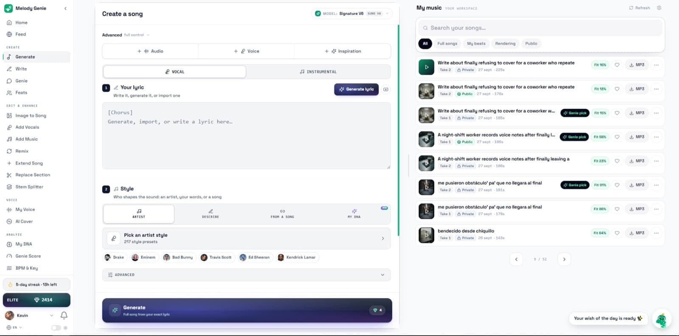The width and height of the screenshot is (679, 336).
Task: Open My music settings gear
Action: (x=659, y=8)
